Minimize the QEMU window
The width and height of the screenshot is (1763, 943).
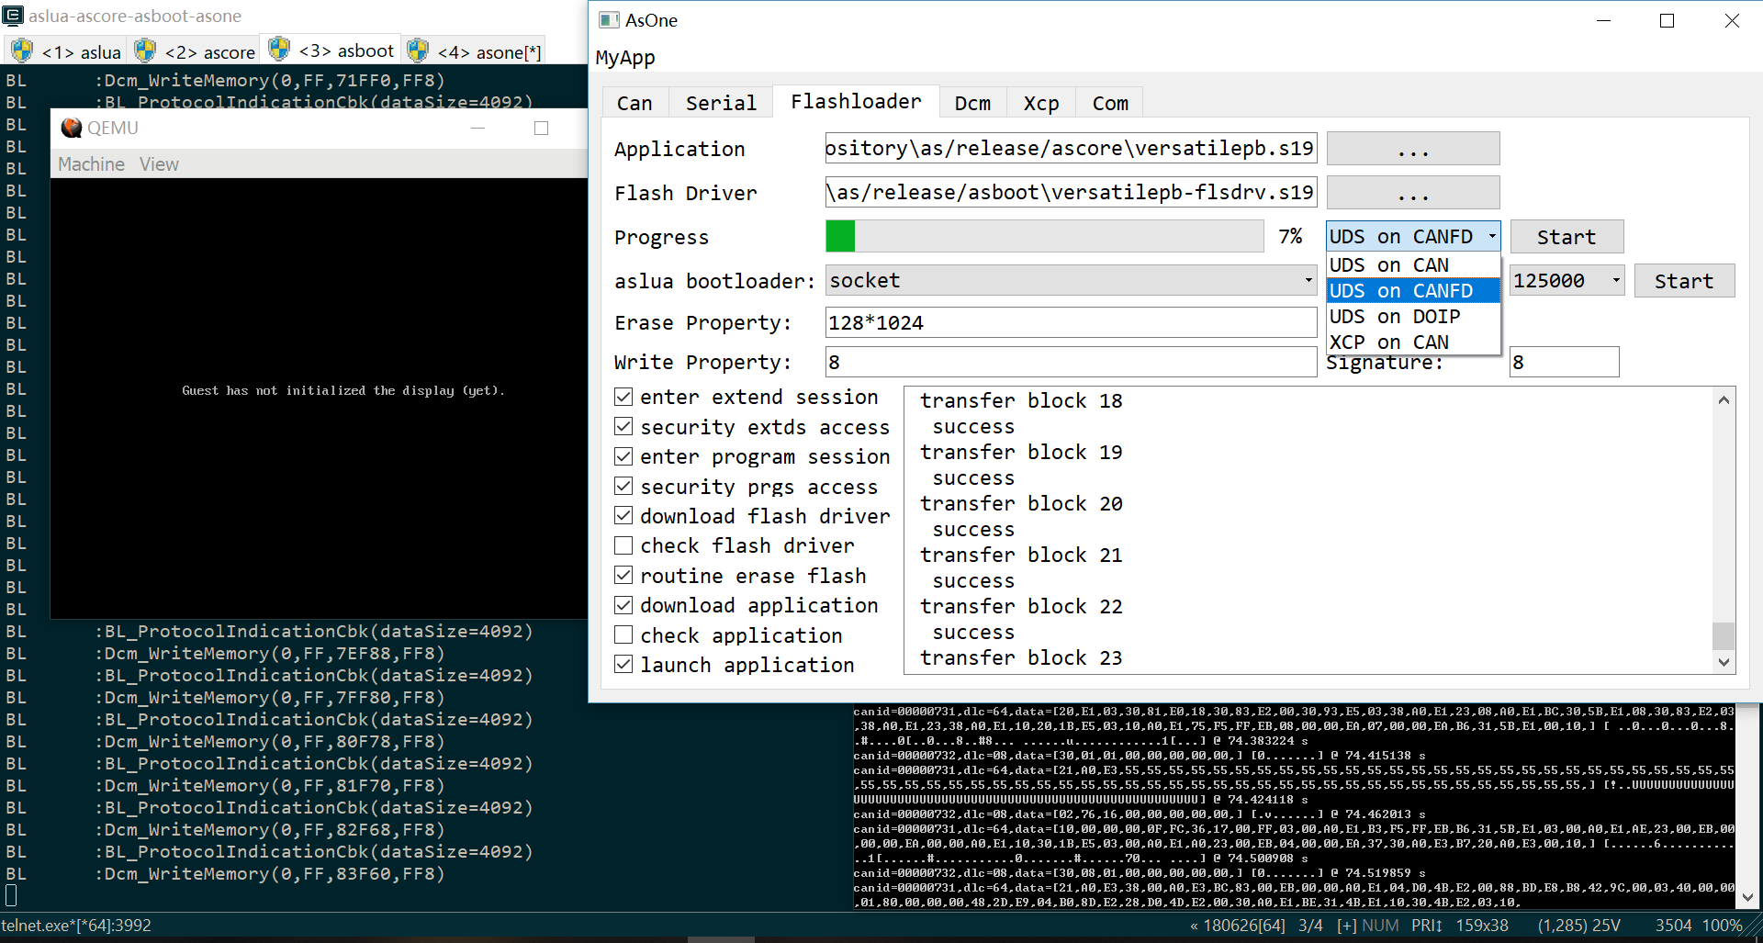477,128
